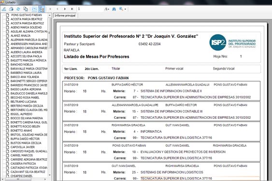Open the zoom level dropdown arrow
Screen dimensions: 272x181
125,9
